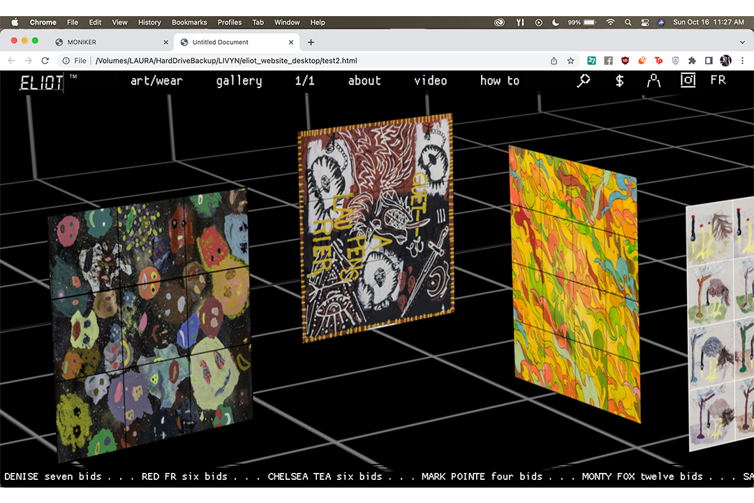Go to the gallery page link

239,81
